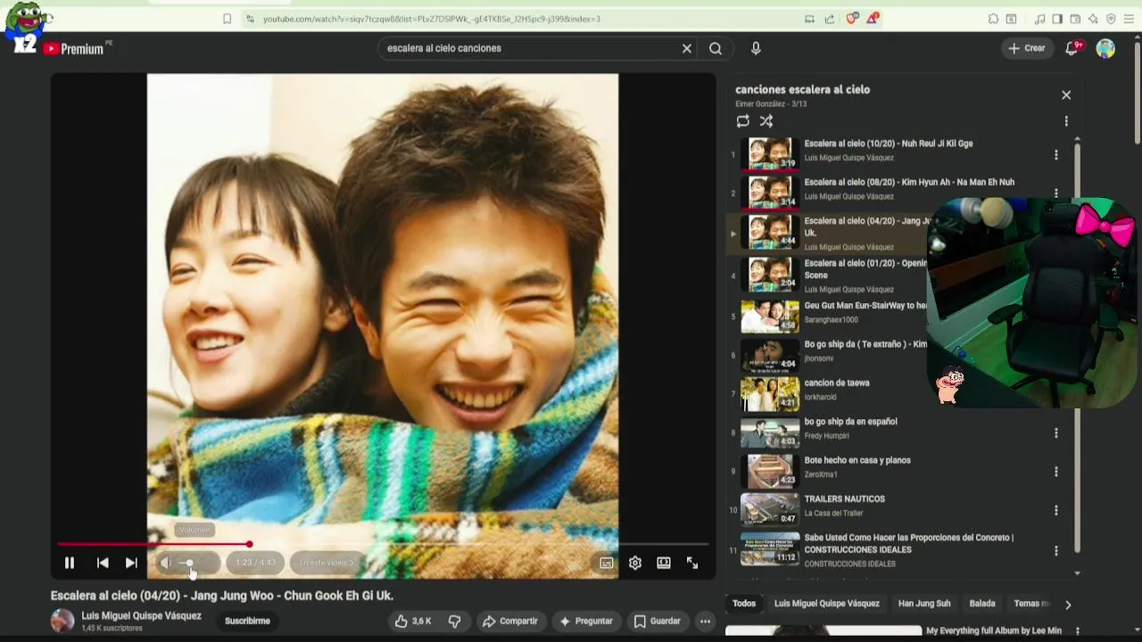Toggle subtitles on the player
The image size is (1142, 642).
coord(607,563)
